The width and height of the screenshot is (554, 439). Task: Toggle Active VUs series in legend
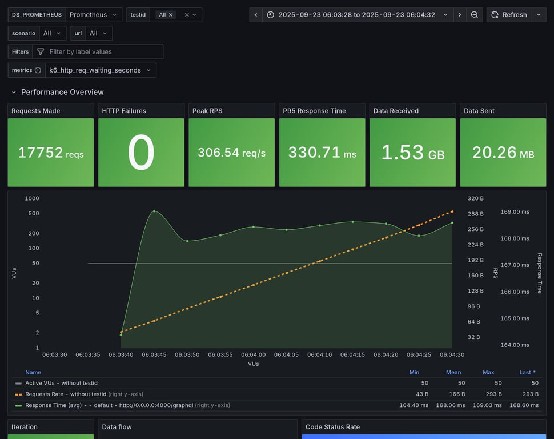(x=62, y=383)
